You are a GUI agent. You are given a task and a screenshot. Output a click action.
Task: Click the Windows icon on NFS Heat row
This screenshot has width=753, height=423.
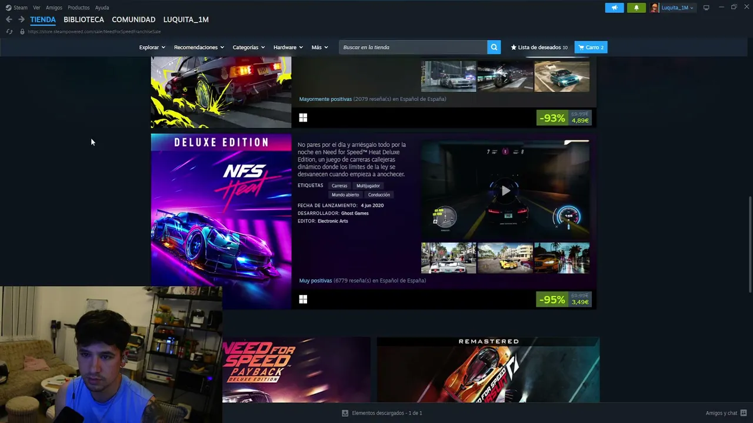tap(303, 300)
